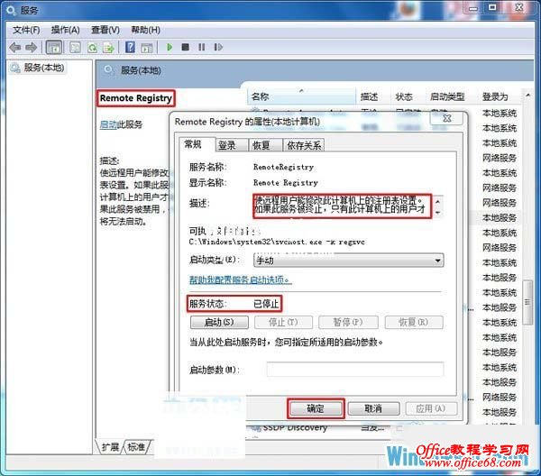This screenshot has width=541, height=476.
Task: Stop service with square icon
Action: [x=185, y=47]
